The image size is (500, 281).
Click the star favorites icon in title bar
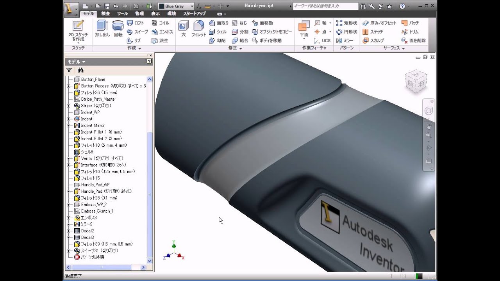click(x=389, y=6)
